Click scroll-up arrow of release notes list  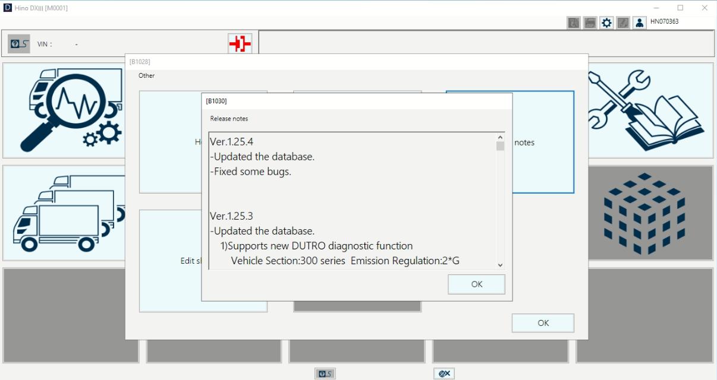click(500, 137)
